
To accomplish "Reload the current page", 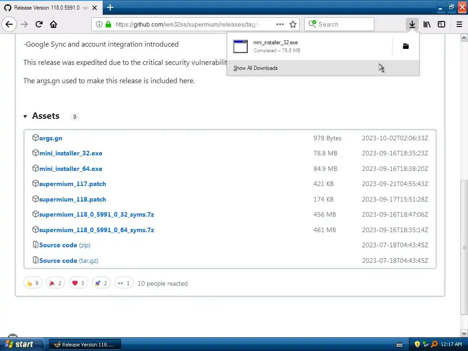I will 39,24.
